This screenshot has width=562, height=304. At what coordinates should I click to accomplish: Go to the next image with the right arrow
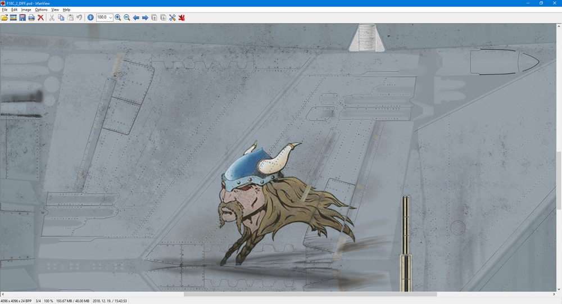click(145, 17)
